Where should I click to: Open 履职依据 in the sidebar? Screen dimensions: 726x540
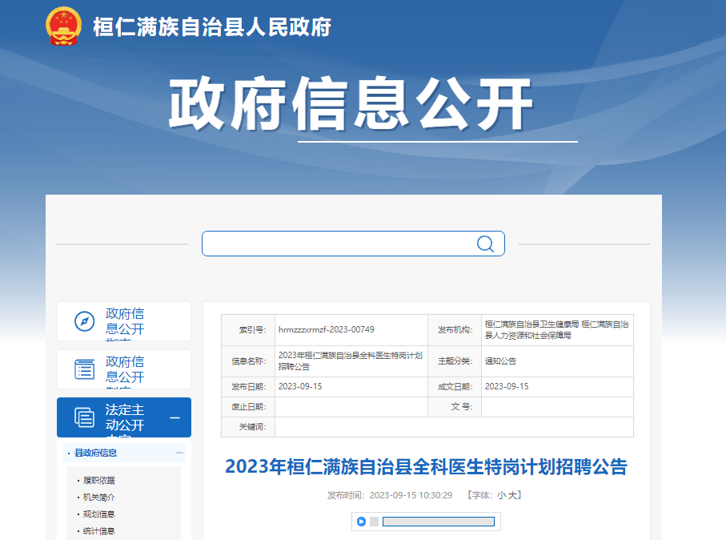[99, 481]
